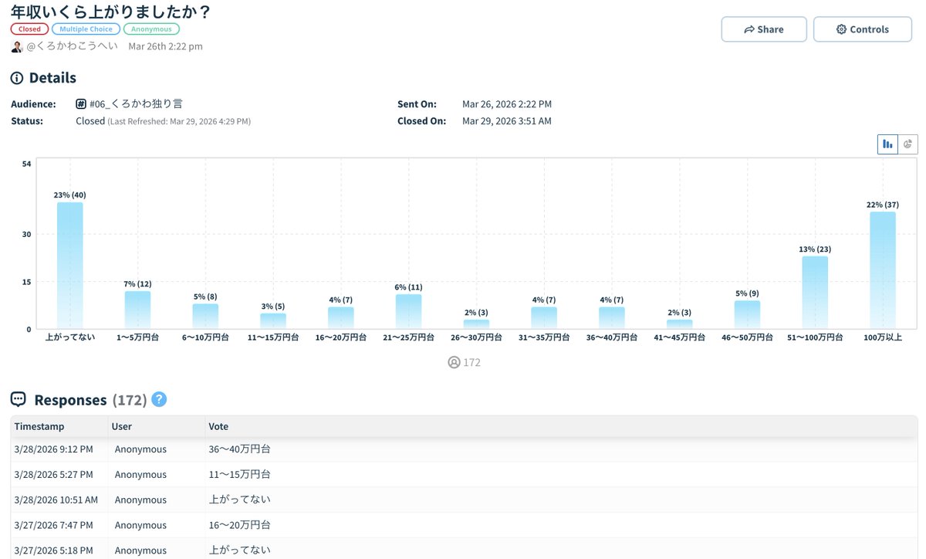Switch to bar chart view icon
926x559 pixels.
pyautogui.click(x=887, y=144)
